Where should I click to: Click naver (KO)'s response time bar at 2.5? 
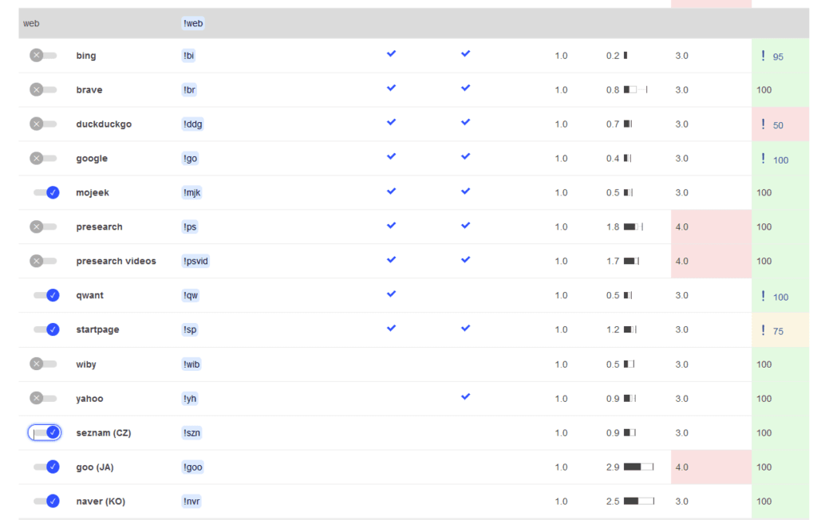coord(639,501)
